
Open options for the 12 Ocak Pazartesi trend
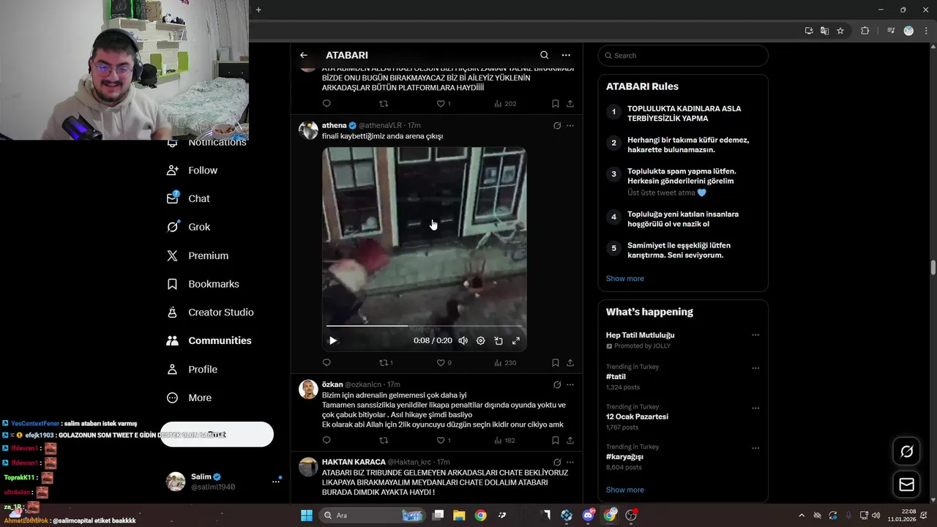755,408
